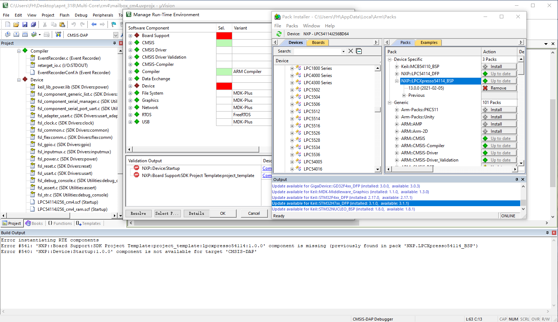Clear the device search with X icon

point(351,51)
